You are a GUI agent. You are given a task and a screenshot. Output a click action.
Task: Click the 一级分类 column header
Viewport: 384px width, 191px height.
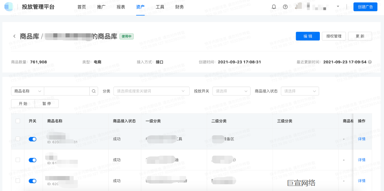point(153,121)
